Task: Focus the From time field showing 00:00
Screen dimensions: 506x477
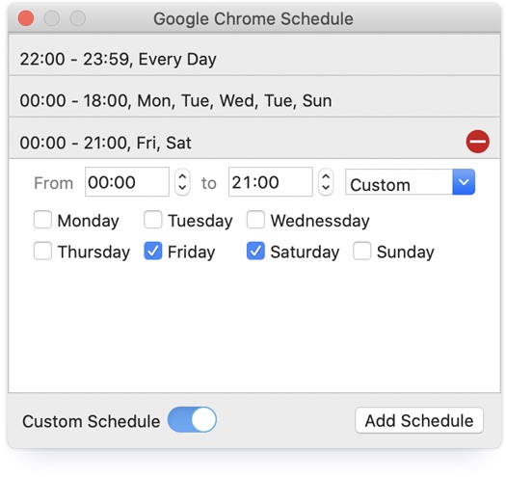Action: point(127,182)
